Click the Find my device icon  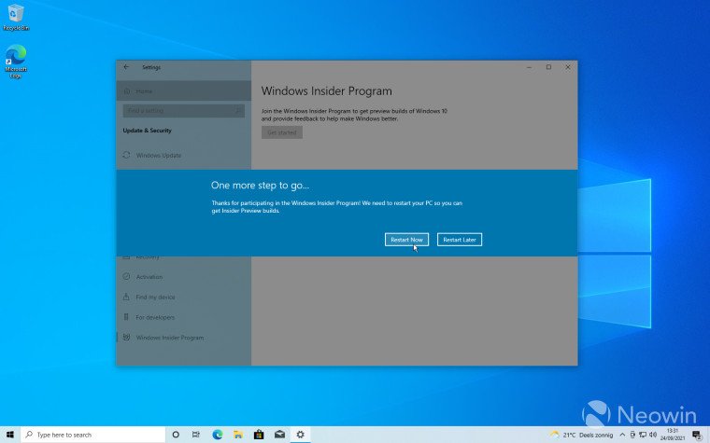126,297
